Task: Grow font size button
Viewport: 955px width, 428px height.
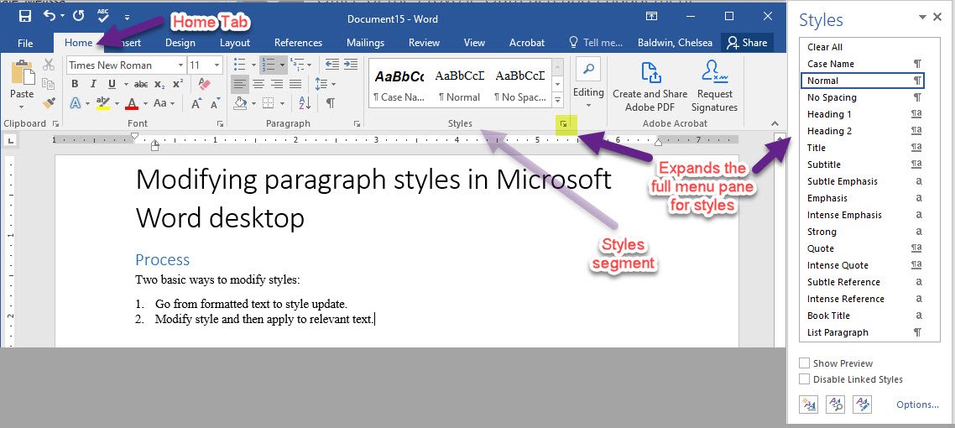Action: tap(196, 103)
